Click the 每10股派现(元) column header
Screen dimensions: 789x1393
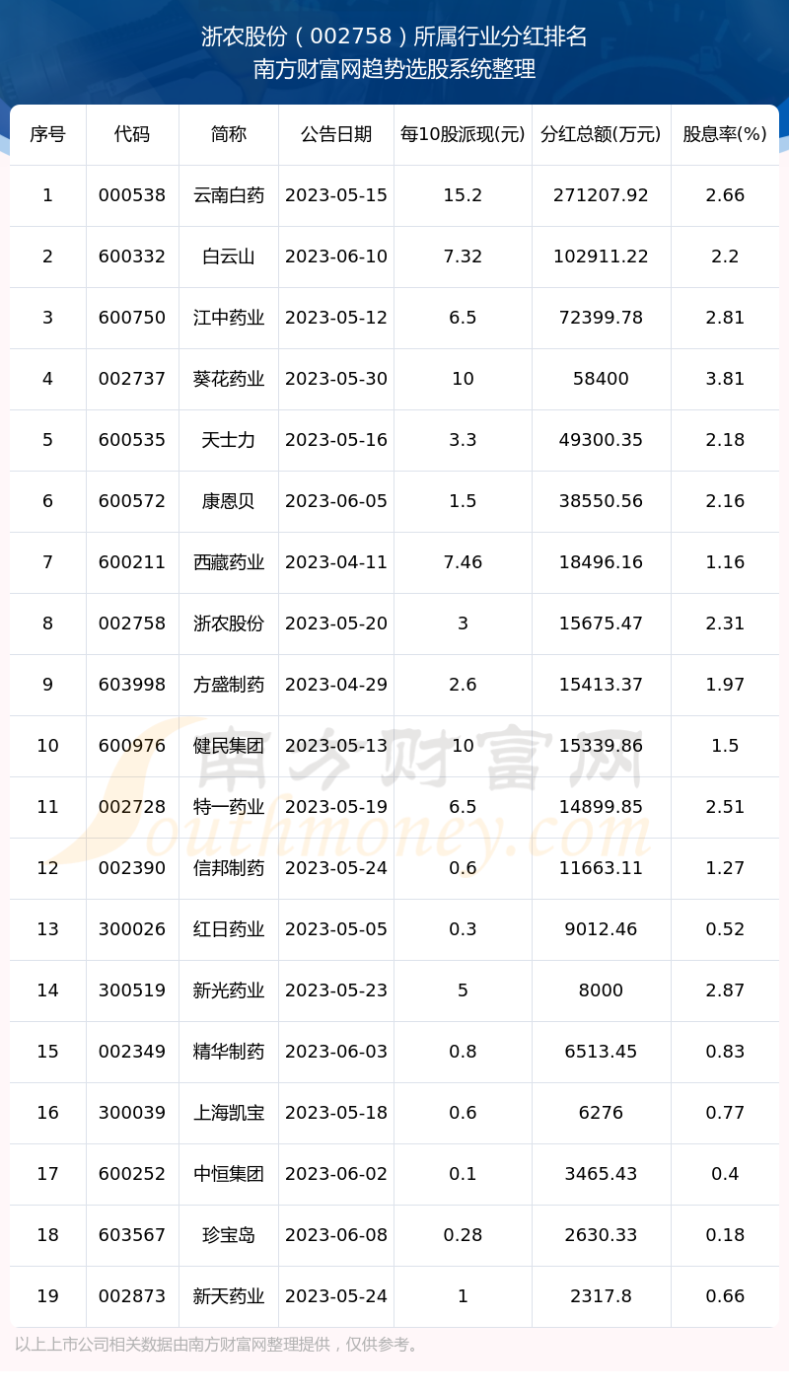coord(463,134)
